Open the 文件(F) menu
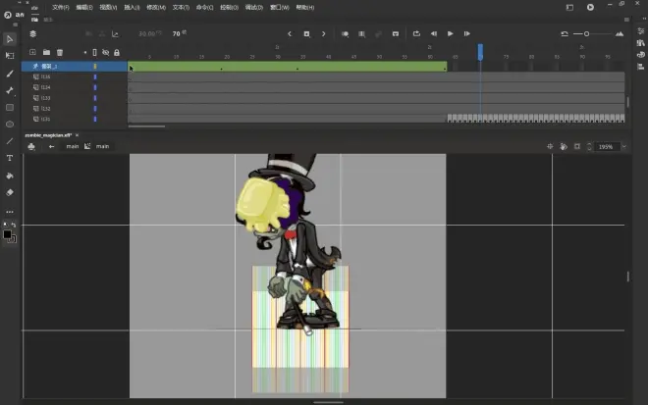The image size is (648, 405). pos(61,7)
